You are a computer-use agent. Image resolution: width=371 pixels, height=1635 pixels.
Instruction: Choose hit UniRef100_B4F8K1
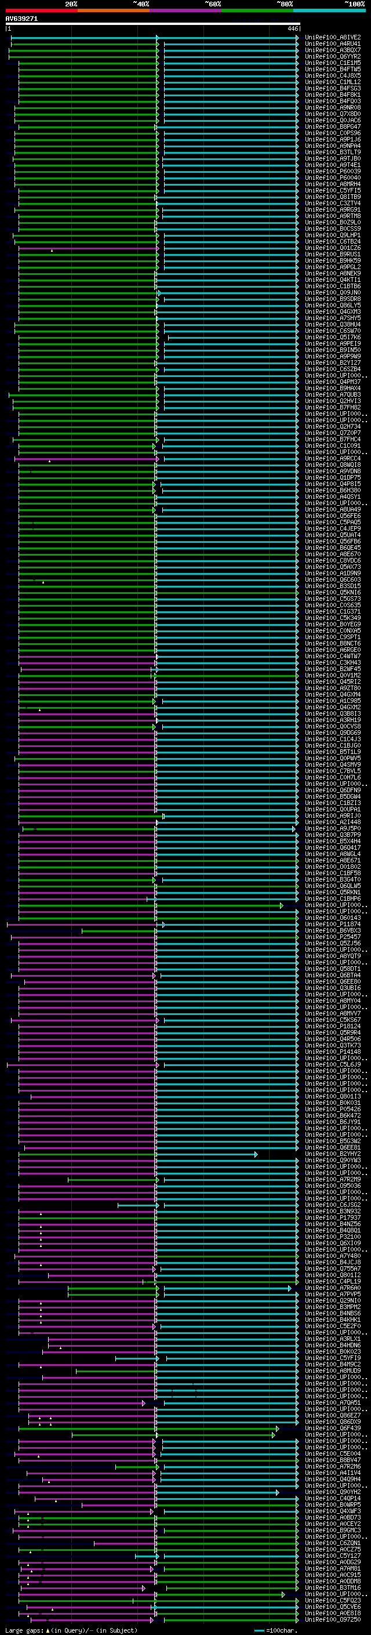[333, 95]
